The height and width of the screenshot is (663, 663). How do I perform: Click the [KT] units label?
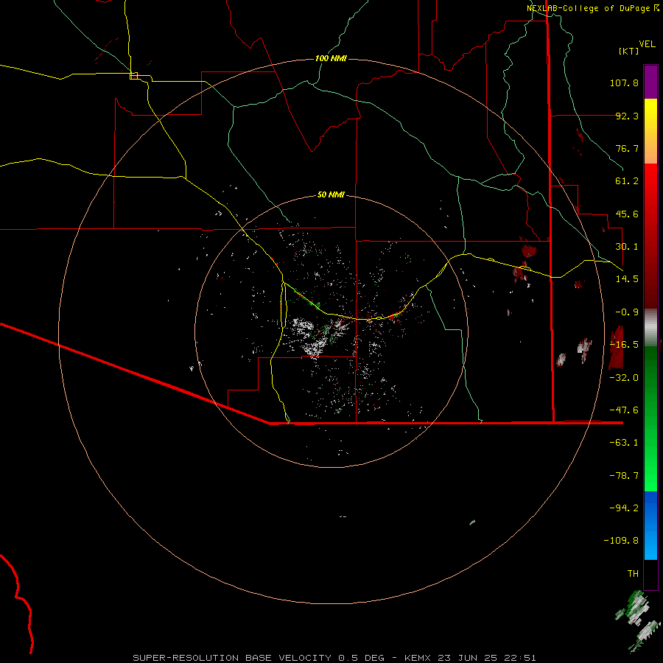tap(629, 51)
